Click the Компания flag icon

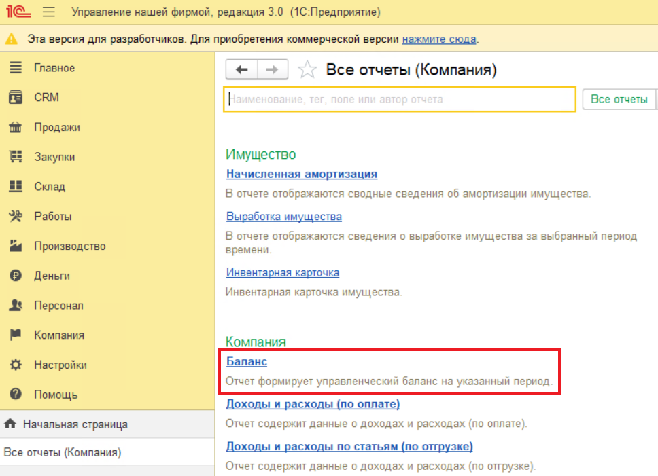(x=16, y=335)
